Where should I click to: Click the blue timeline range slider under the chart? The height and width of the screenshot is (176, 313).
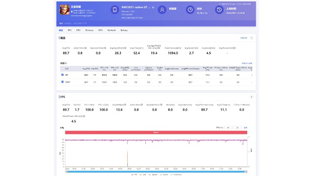point(156,172)
